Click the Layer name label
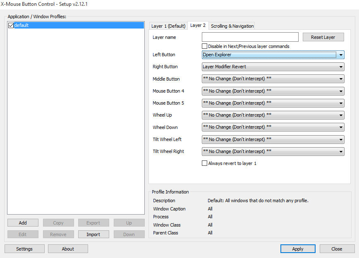Viewport: 359px width, 258px height. tap(164, 37)
